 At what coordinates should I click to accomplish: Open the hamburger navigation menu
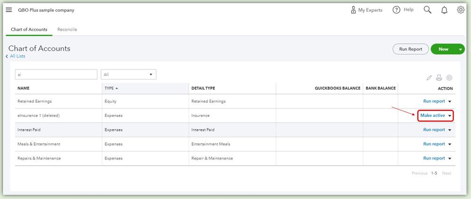tap(9, 9)
